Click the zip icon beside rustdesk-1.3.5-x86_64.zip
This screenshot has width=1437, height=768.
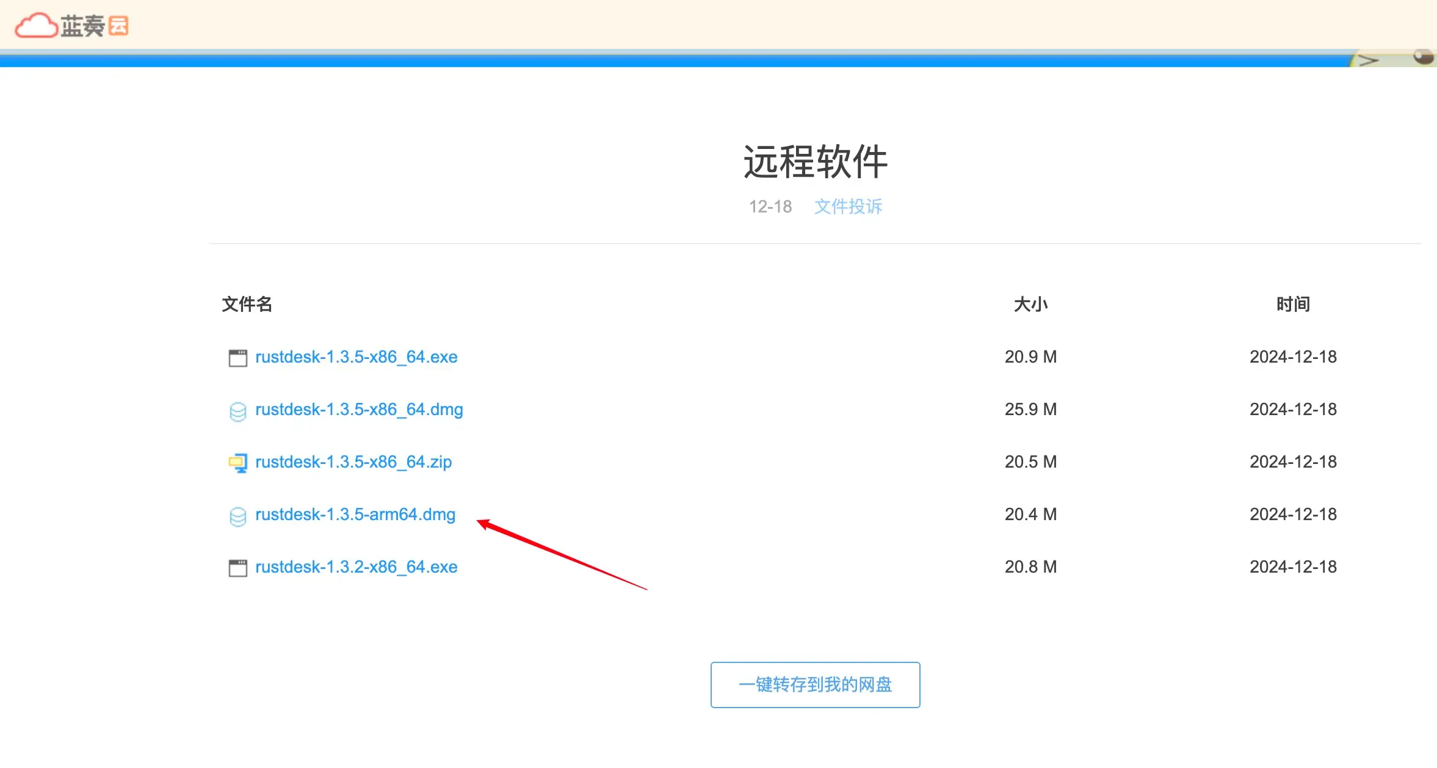point(237,463)
